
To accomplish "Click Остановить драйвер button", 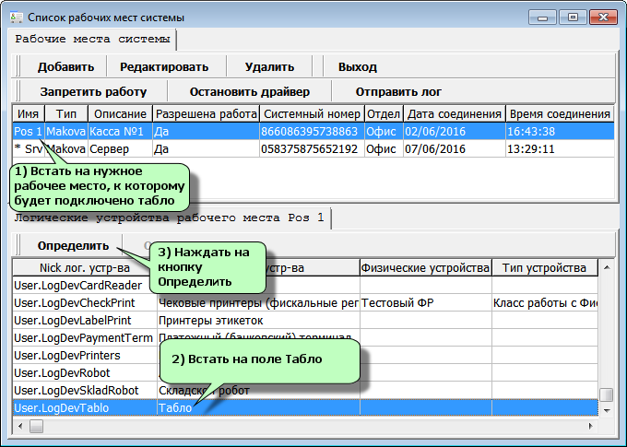I will (x=249, y=91).
